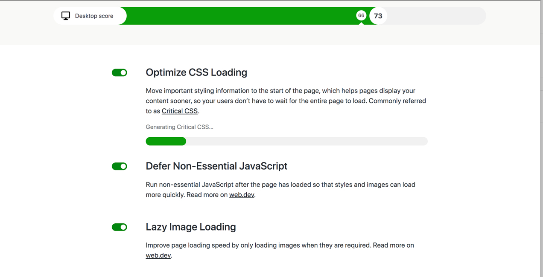Select the Optimize CSS Loading heading
543x277 pixels.
(196, 72)
